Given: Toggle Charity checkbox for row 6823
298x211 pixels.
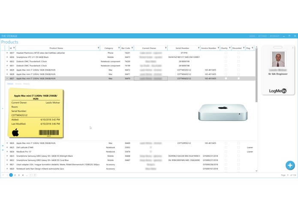Looking at the screenshot, I should tap(226, 156).
